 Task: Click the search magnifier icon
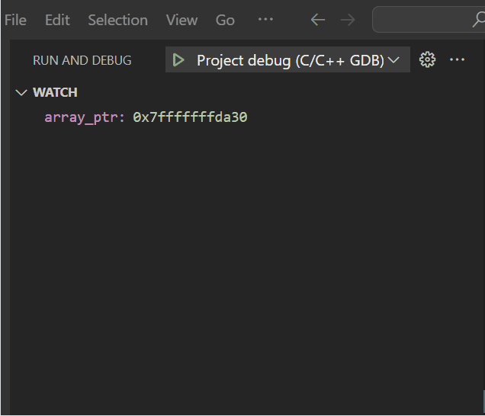coord(478,20)
